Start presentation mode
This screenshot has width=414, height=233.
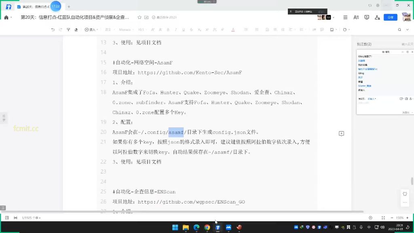tap(367, 17)
